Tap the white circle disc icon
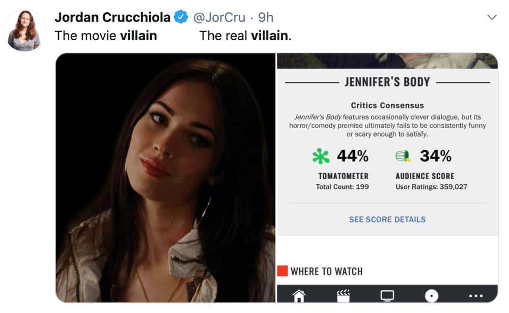Screen dimensions: 509x313 [x=432, y=296]
